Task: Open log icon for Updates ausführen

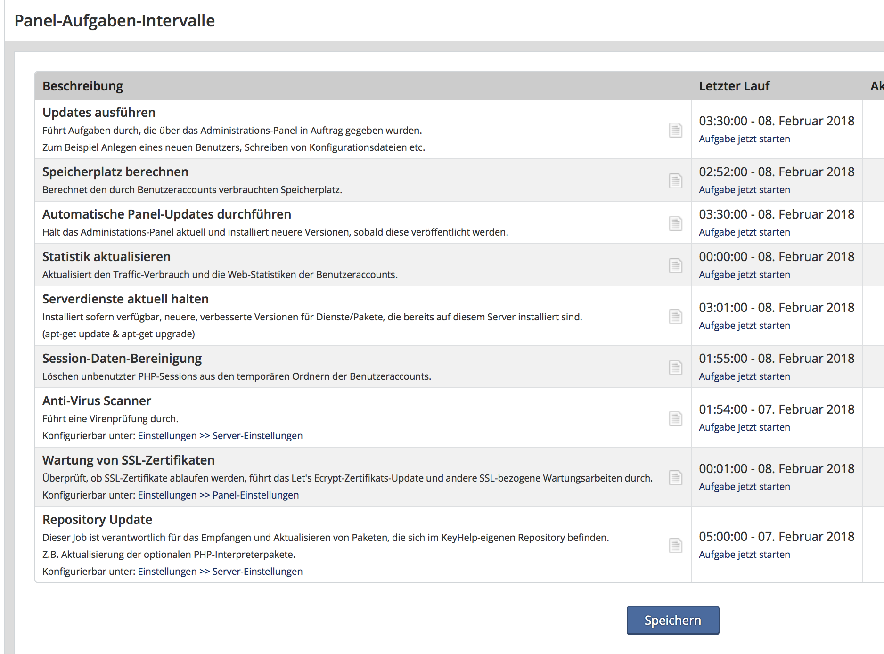Action: (675, 130)
